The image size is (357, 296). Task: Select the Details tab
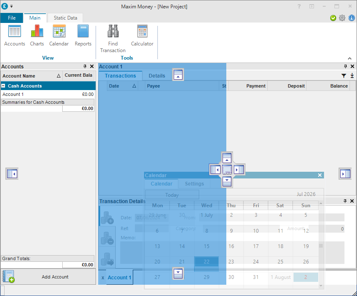157,76
